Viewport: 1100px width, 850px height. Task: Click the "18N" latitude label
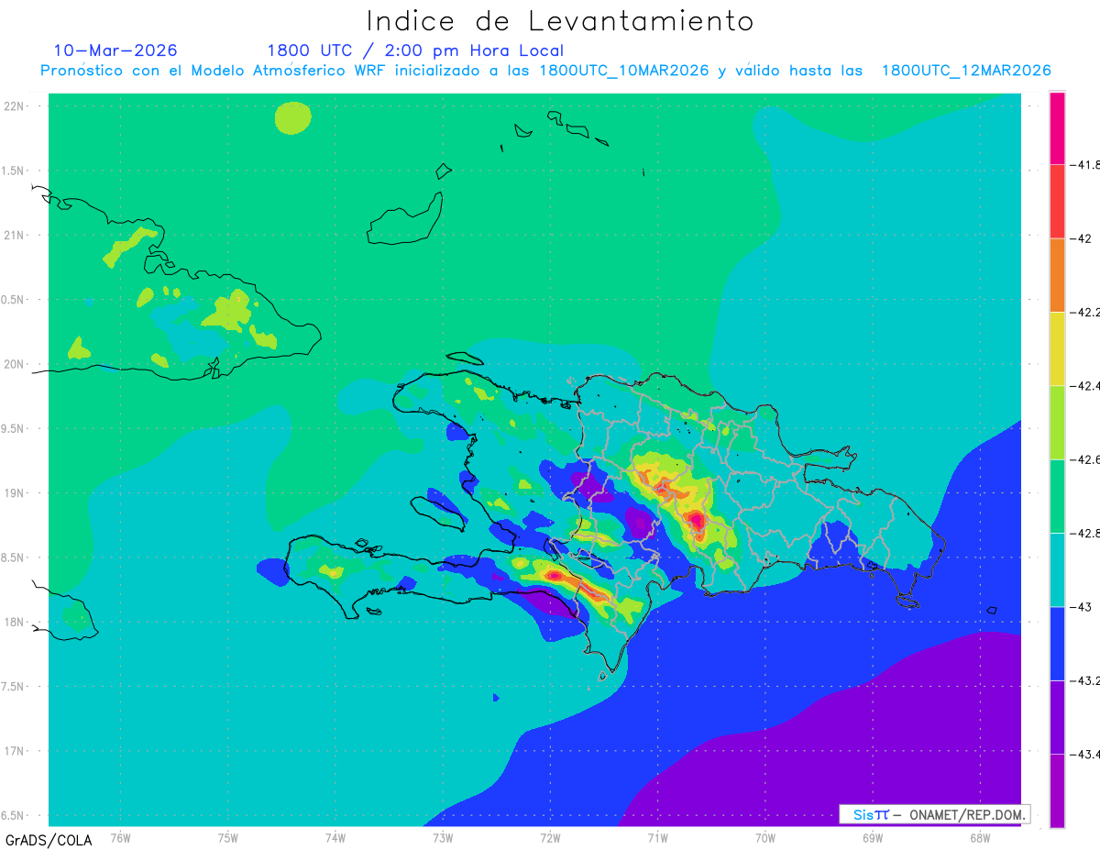pos(15,622)
